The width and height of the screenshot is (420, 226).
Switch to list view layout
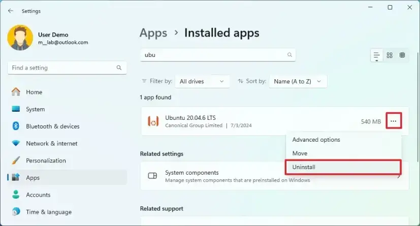[x=377, y=55]
